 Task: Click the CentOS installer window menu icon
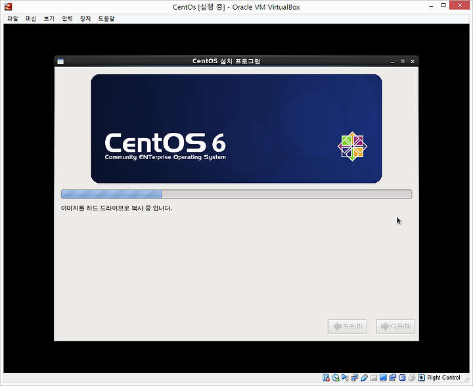[x=60, y=62]
